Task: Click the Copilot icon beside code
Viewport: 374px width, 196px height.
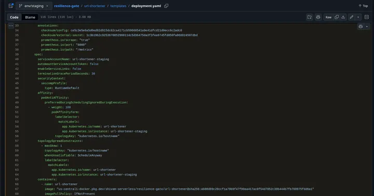Action: (x=360, y=26)
